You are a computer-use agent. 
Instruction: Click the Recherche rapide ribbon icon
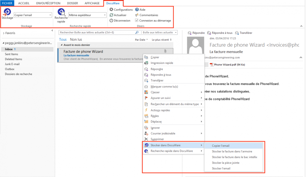point(61,12)
